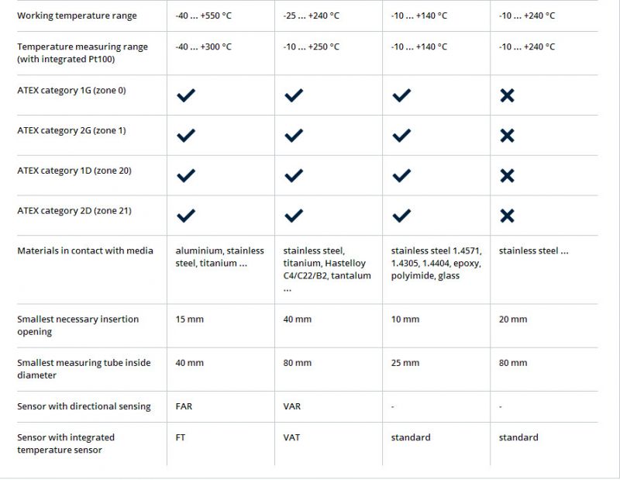Click first checkmark in ATEX category 1G row
The height and width of the screenshot is (480, 620).
point(185,95)
